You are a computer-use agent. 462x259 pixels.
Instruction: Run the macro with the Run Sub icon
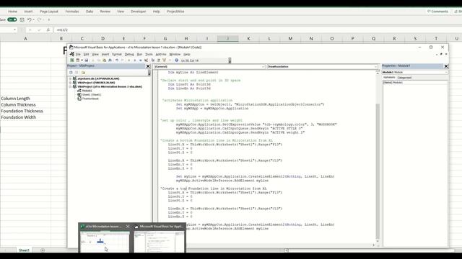click(129, 60)
